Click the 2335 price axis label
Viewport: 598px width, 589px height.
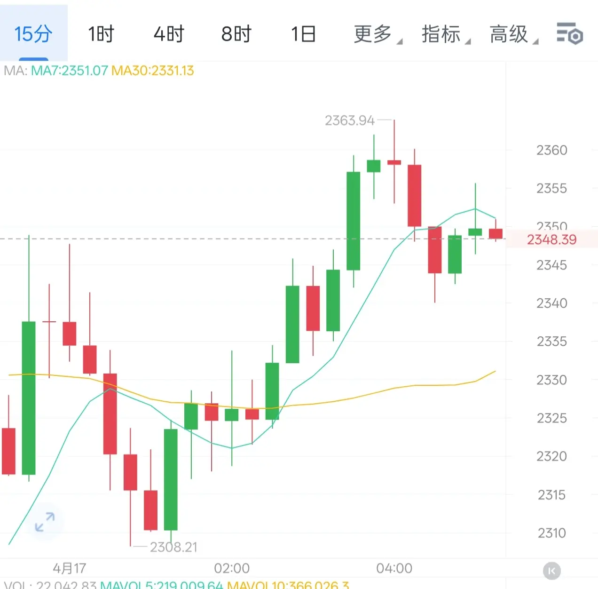point(552,341)
